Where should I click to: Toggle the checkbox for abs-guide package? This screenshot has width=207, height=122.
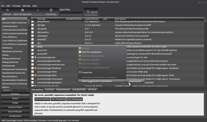32,28
